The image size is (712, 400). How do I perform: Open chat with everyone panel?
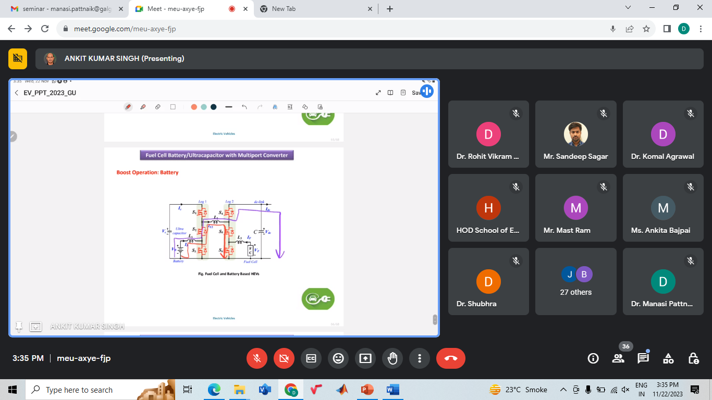[x=643, y=358]
